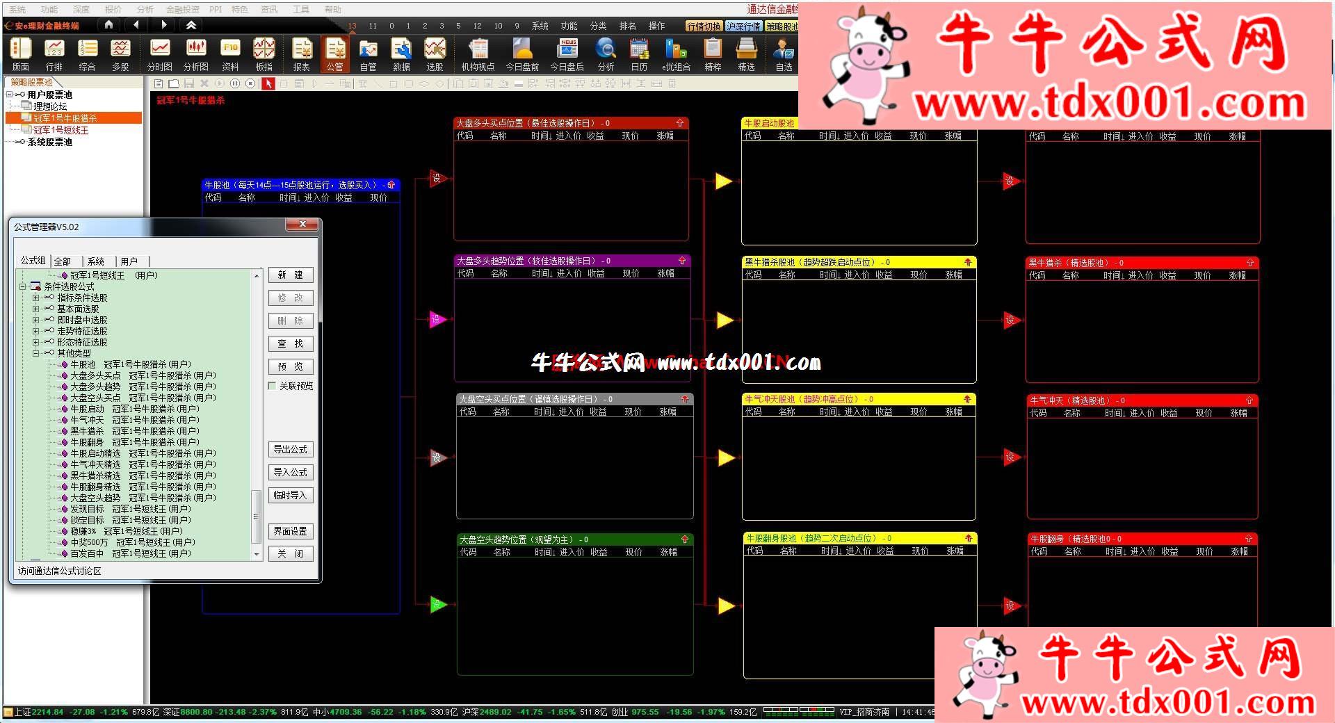Viewport: 1335px width, 723px height.
Task: Open the 版面 layout toolbar icon
Action: [21, 54]
